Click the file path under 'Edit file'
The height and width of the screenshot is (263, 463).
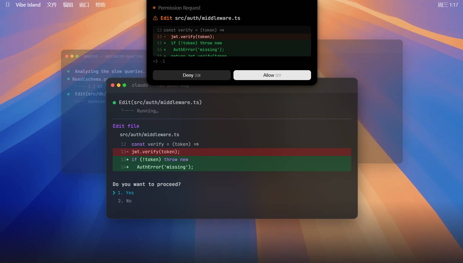150,135
